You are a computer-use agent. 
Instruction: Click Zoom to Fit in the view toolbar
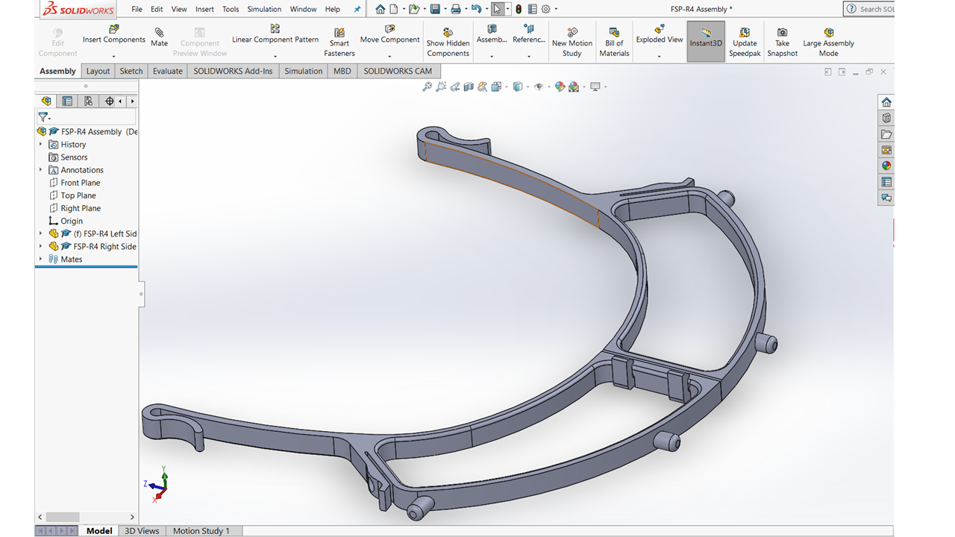click(427, 87)
